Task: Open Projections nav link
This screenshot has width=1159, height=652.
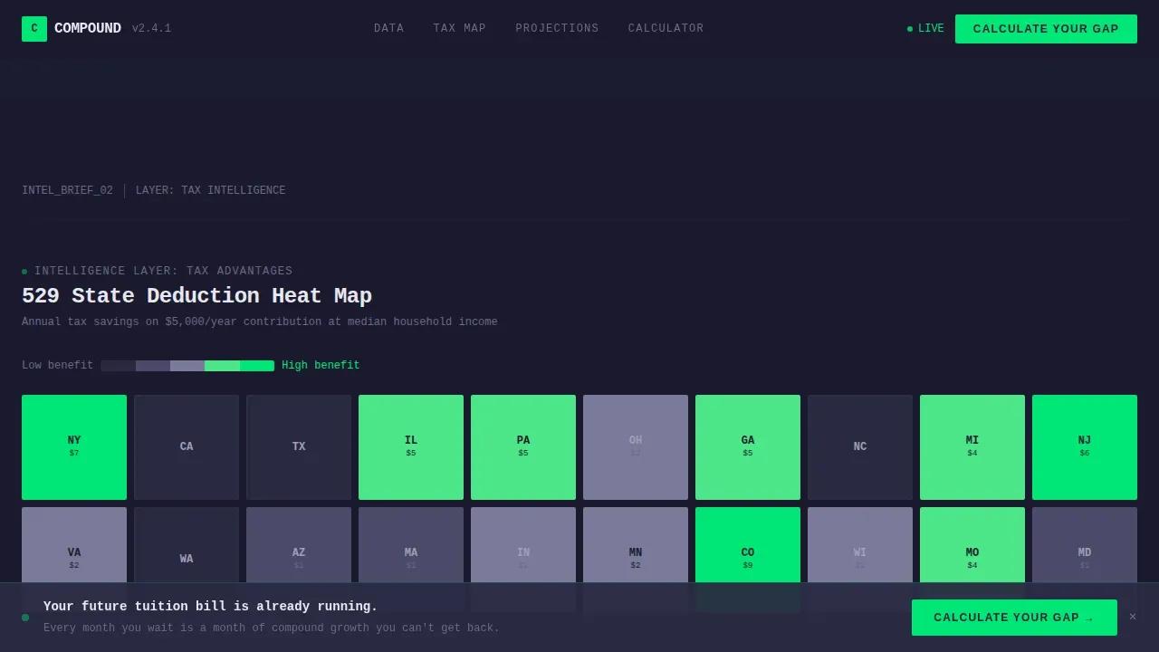Action: click(557, 29)
